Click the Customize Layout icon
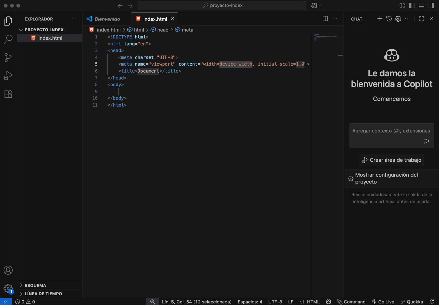This screenshot has height=305, width=439. point(402,5)
